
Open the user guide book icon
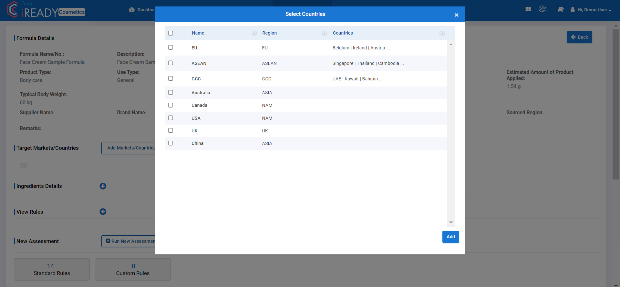coord(561,10)
